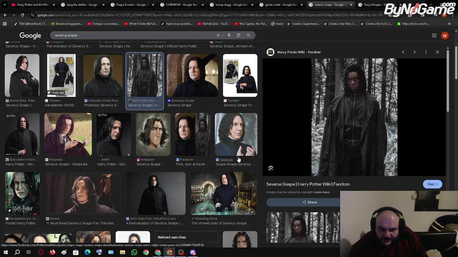Show previous image in preview panel
The height and width of the screenshot is (257, 458).
[x=403, y=52]
